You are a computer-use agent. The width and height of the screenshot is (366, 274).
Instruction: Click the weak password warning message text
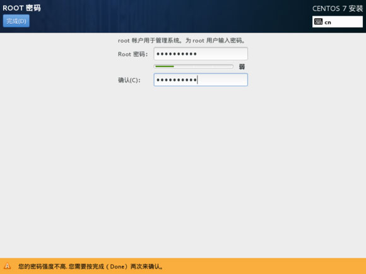(x=91, y=266)
